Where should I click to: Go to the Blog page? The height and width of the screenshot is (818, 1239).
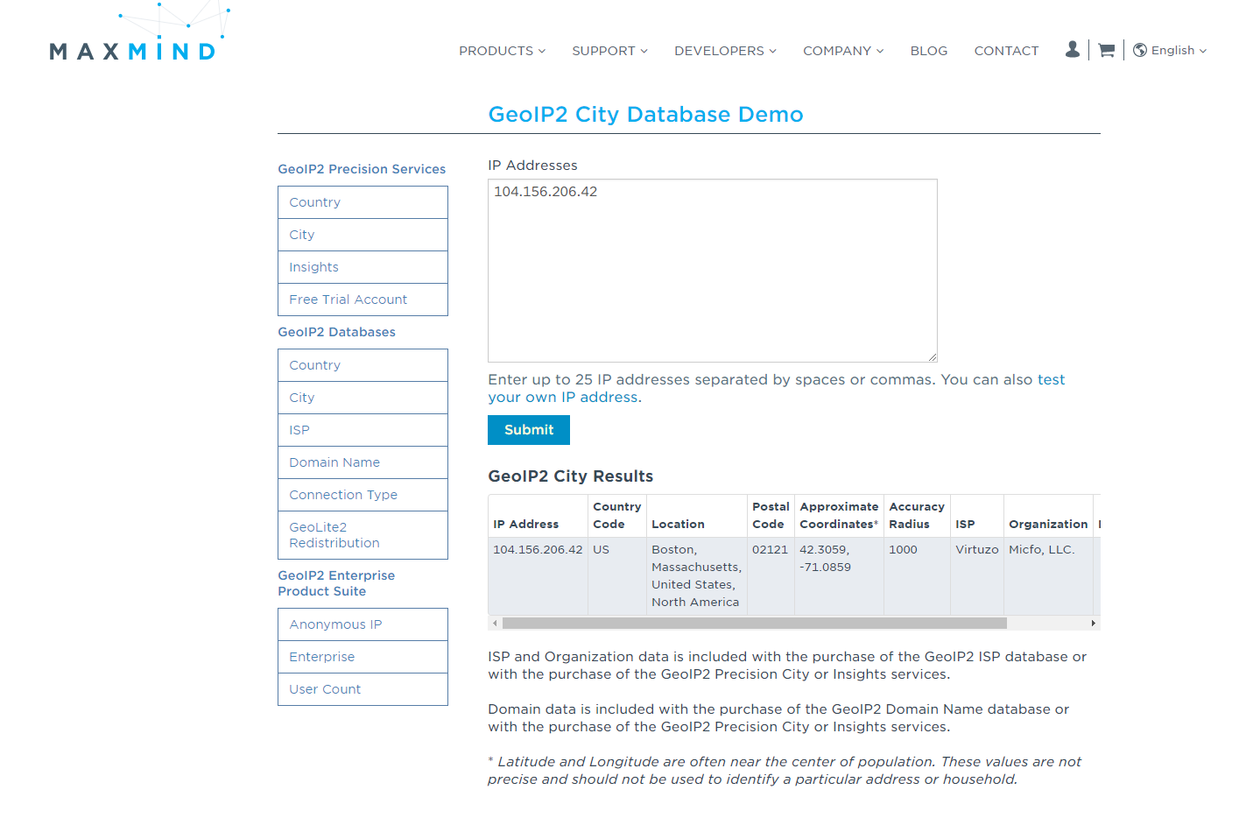tap(928, 51)
